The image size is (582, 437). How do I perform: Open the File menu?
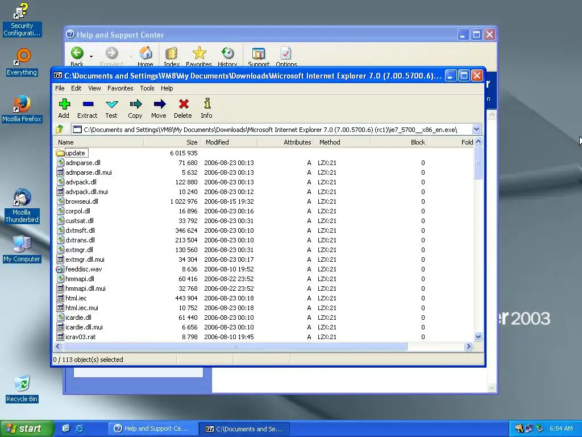[x=60, y=88]
